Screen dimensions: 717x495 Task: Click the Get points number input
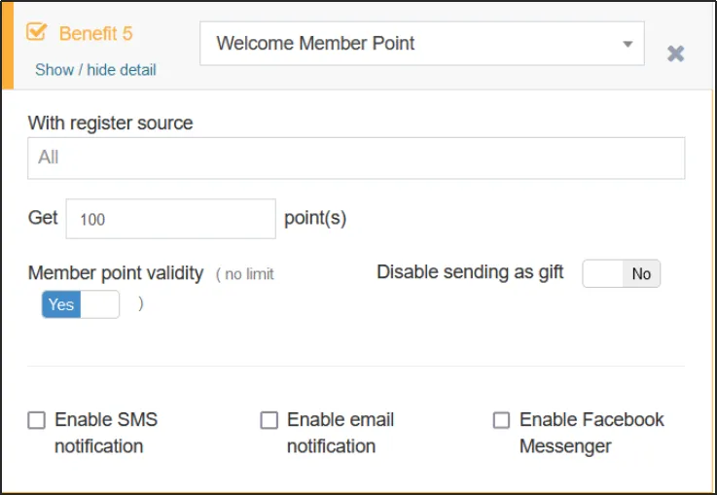(x=171, y=219)
